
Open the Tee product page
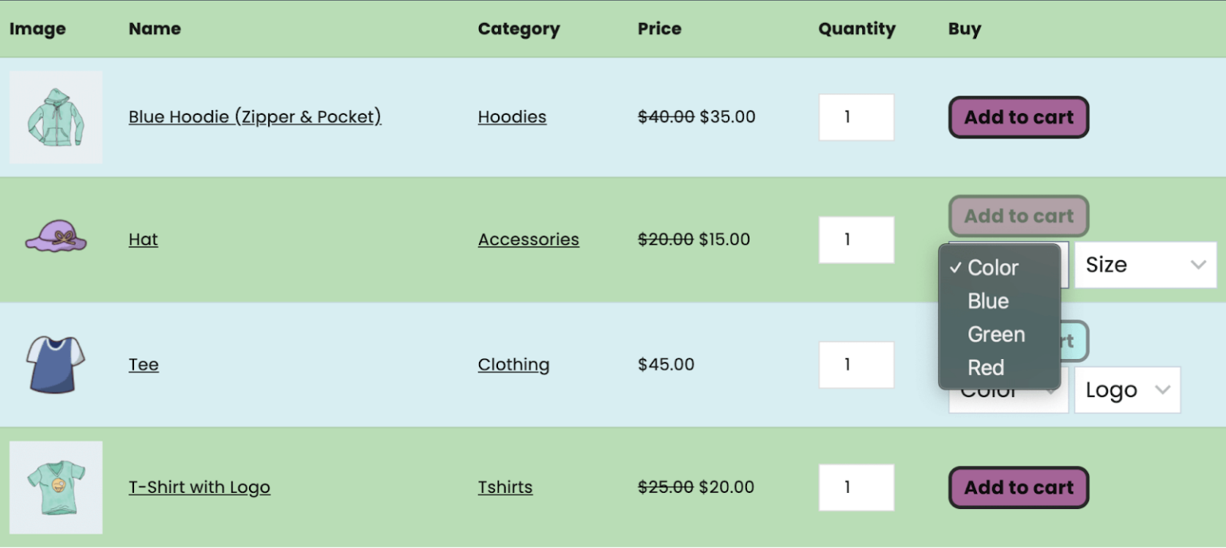(x=144, y=365)
